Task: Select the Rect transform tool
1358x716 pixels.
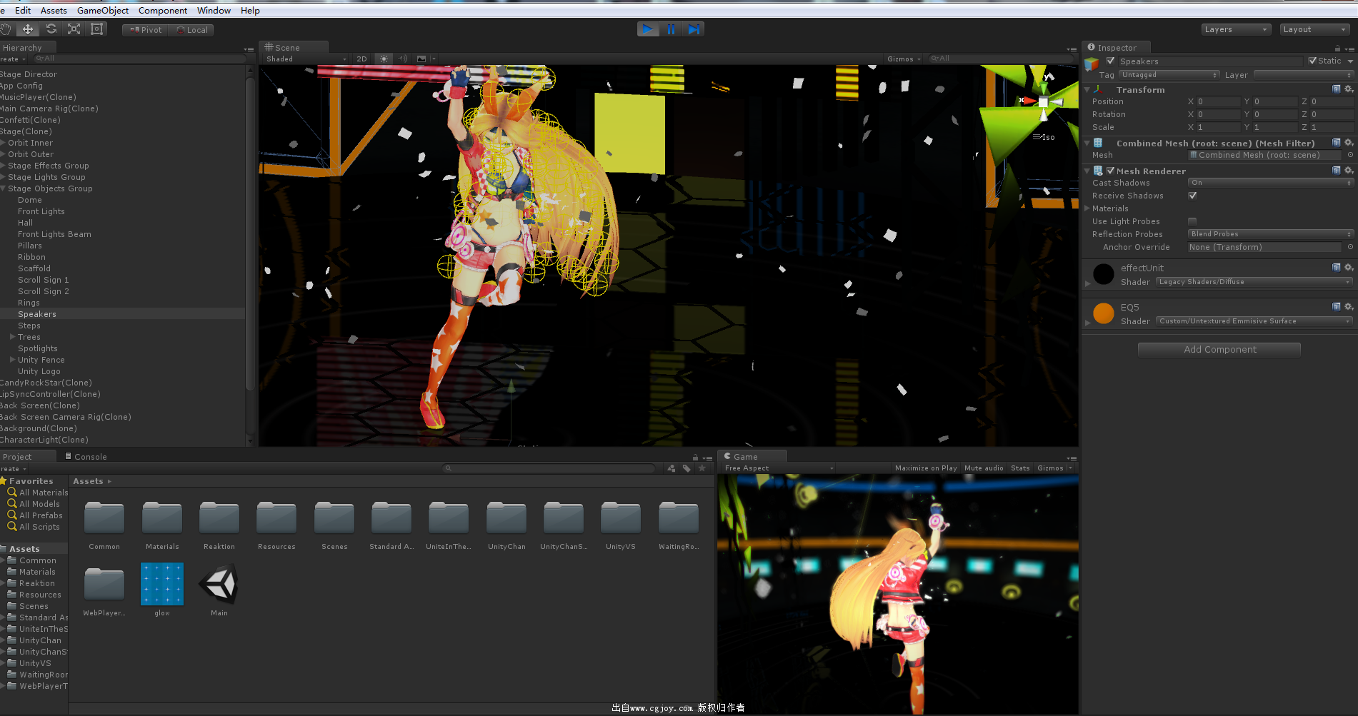Action: click(x=97, y=29)
